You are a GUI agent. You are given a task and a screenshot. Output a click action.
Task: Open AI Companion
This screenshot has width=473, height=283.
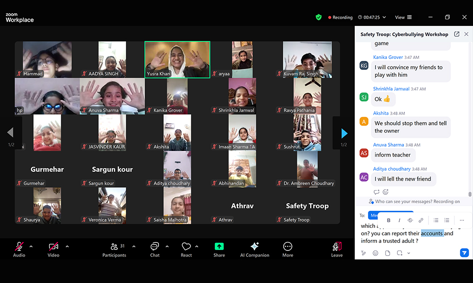[x=254, y=250]
